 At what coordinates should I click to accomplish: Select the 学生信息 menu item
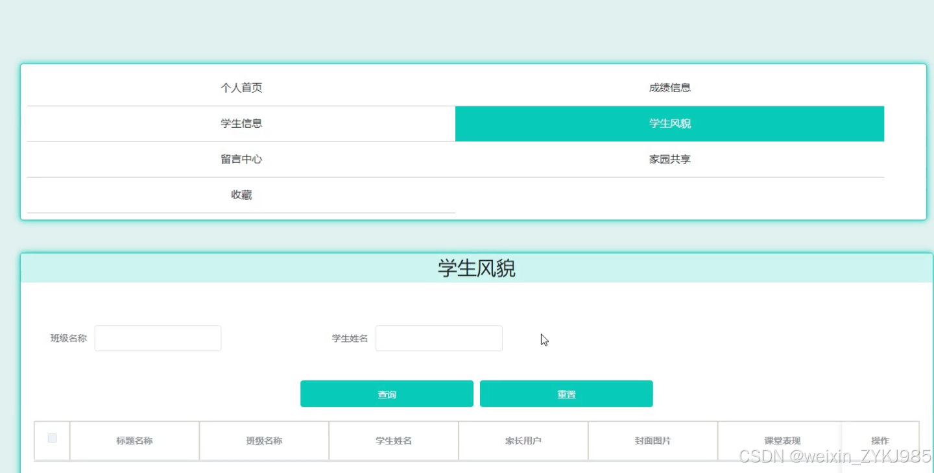[241, 124]
